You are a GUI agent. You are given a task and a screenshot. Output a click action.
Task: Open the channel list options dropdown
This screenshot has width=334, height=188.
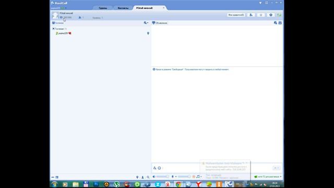[146, 23]
